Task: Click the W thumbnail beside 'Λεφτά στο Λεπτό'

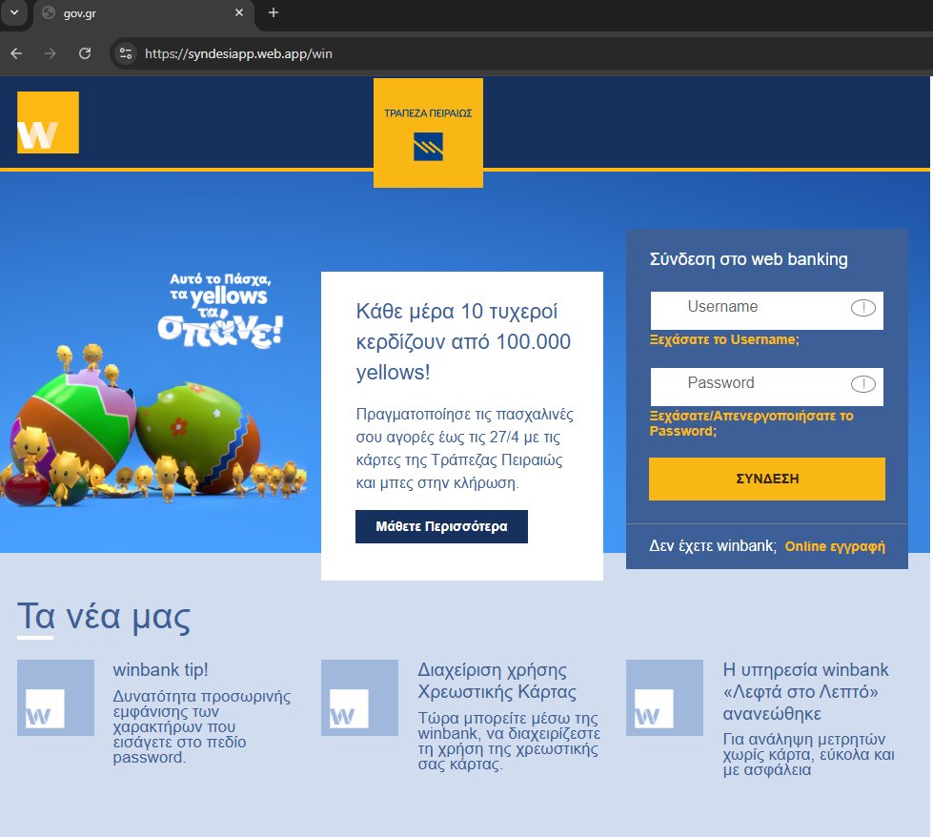Action: coord(664,697)
